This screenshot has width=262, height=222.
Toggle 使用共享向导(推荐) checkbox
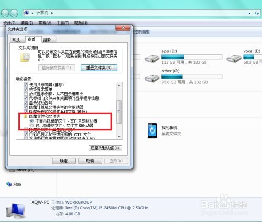pyautogui.click(x=26, y=85)
